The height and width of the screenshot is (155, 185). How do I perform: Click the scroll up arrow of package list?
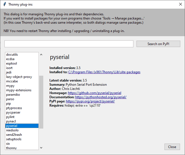point(41,55)
